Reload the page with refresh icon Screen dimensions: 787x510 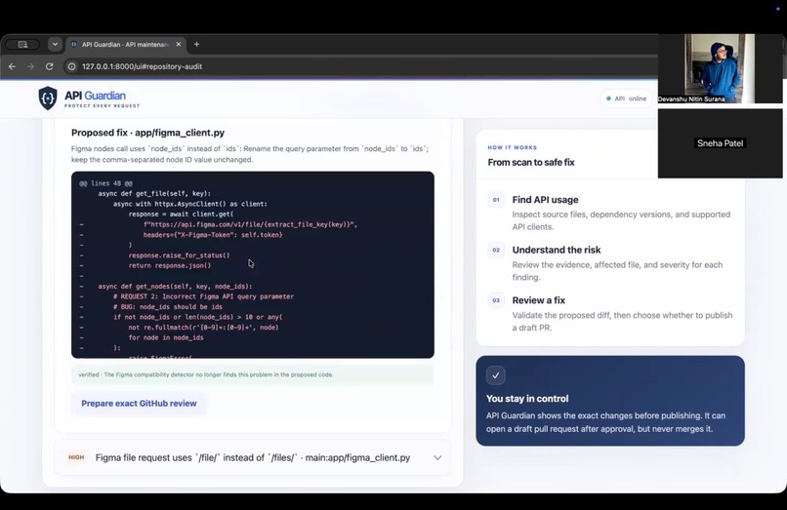click(x=49, y=66)
